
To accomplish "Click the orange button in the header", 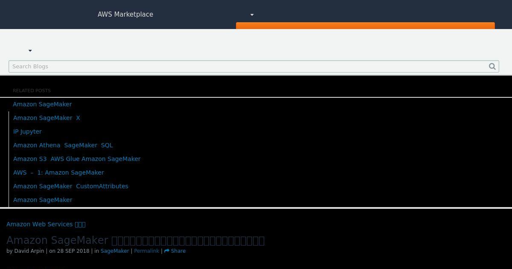I will 365,26.
